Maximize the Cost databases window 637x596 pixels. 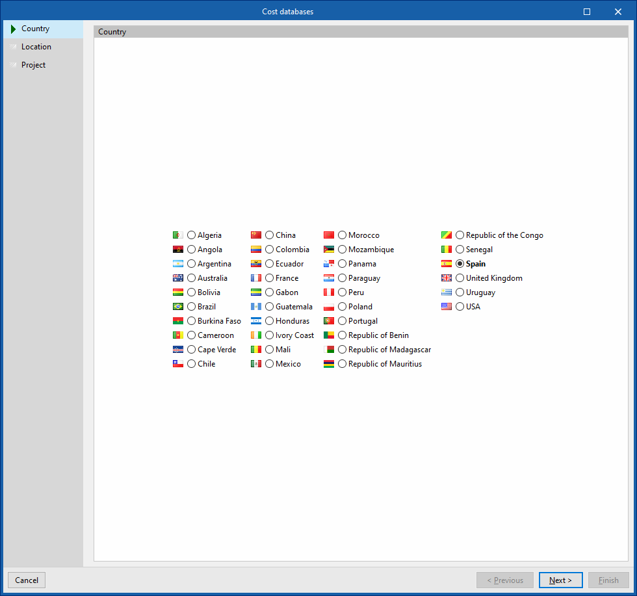(587, 12)
